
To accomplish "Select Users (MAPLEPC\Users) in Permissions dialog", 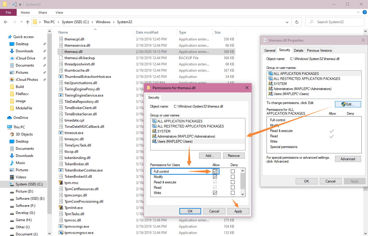I will point(198,141).
